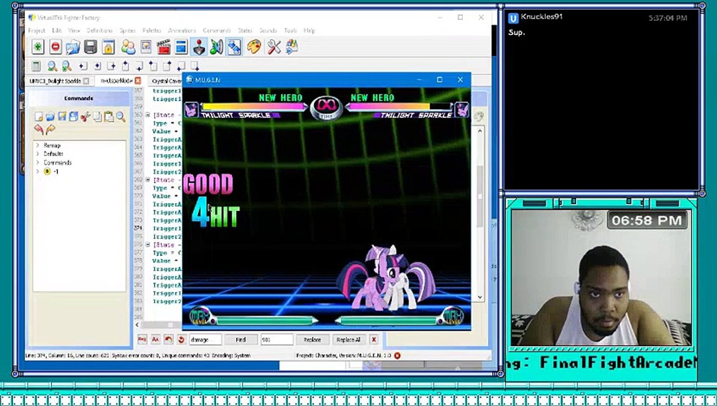Expand the Remap tree node
The image size is (717, 406).
[x=37, y=145]
